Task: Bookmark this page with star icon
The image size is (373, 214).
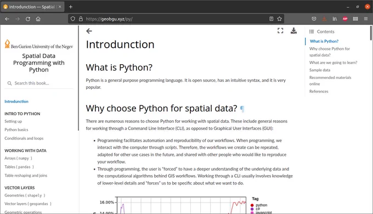Action: (x=279, y=19)
